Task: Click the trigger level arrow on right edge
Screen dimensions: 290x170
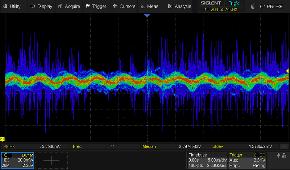Action: 287,70
